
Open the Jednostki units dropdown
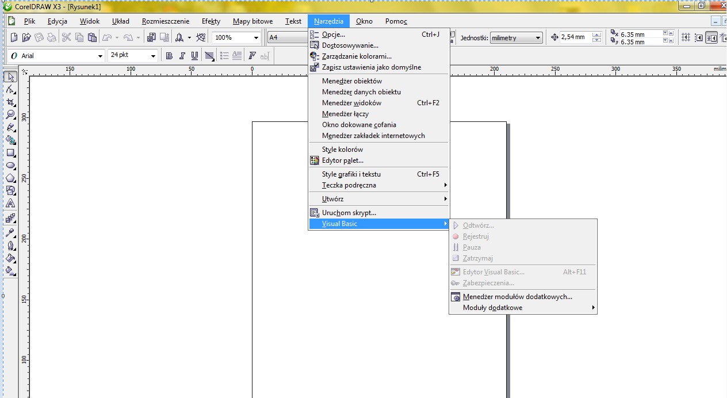(538, 38)
